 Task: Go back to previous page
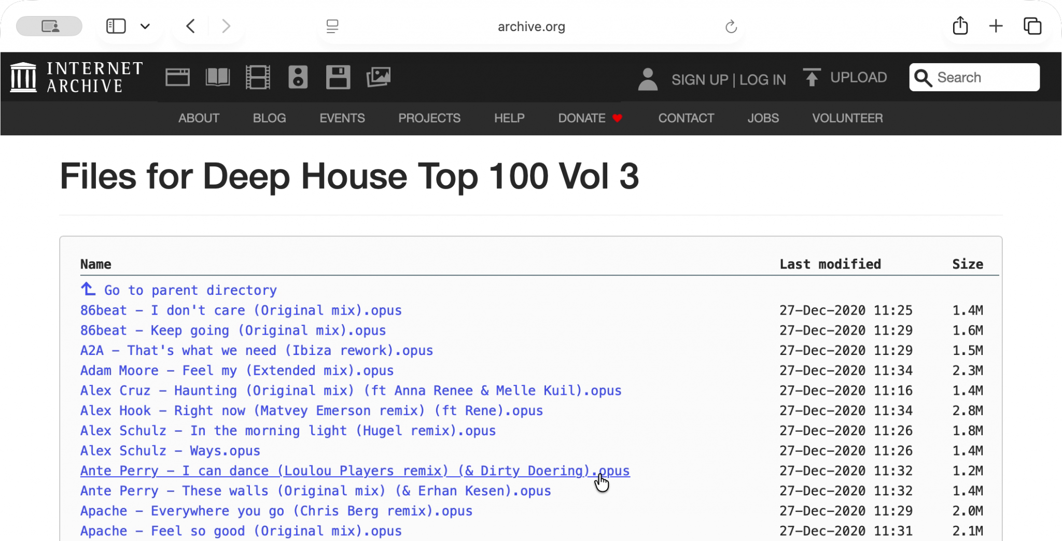click(191, 26)
